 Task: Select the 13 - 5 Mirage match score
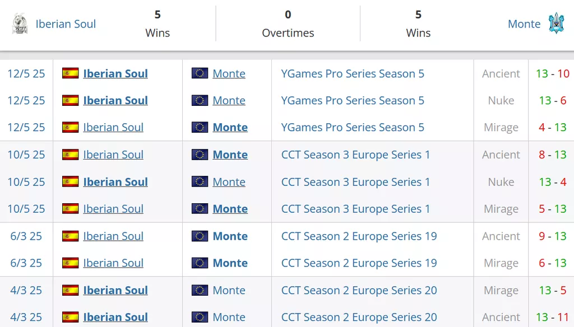552,290
